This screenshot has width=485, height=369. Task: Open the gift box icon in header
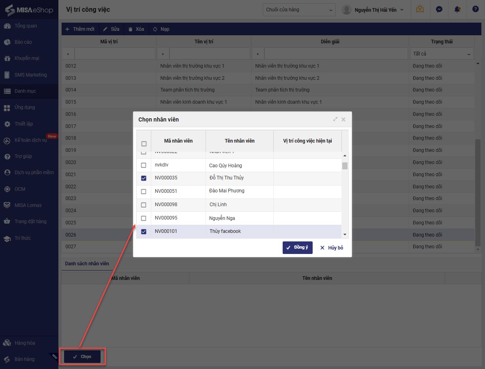(420, 9)
